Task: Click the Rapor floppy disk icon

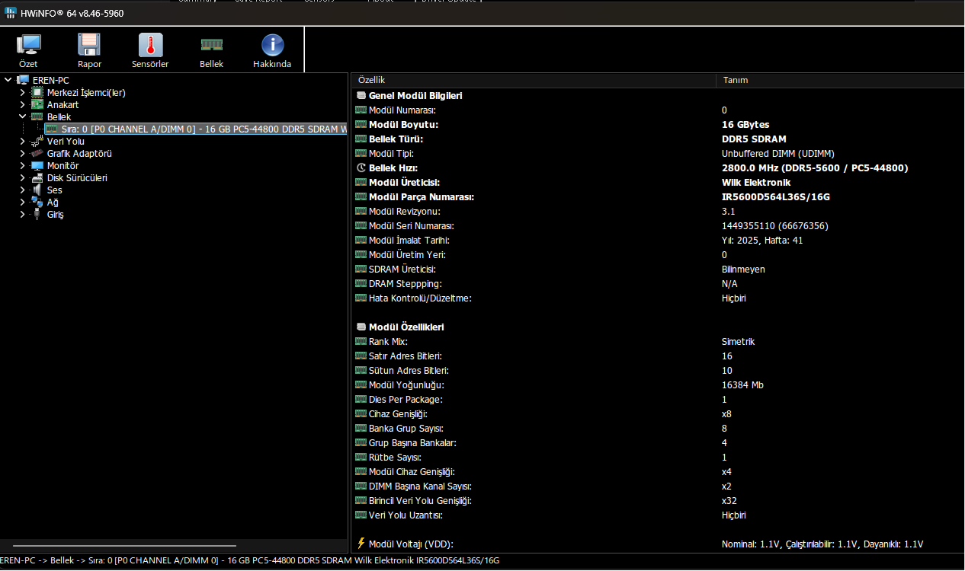Action: coord(89,46)
